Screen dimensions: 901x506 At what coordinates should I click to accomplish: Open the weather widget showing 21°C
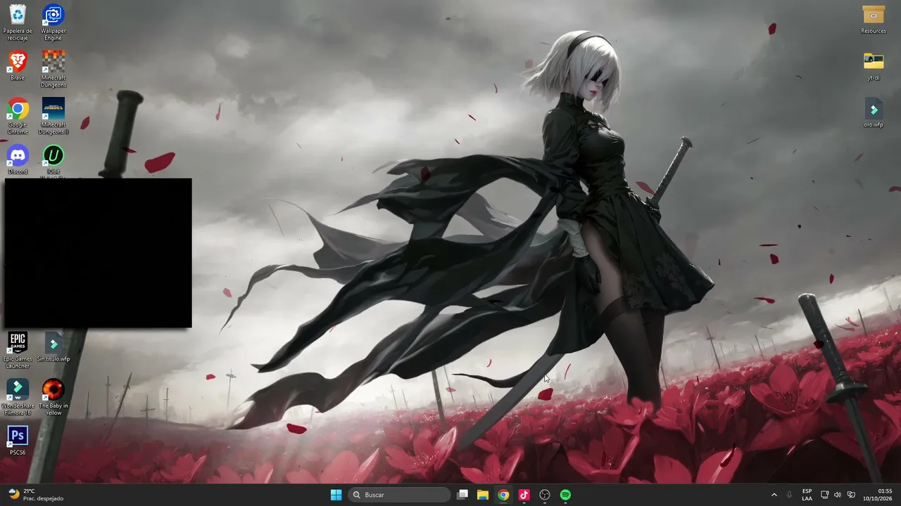[35, 495]
